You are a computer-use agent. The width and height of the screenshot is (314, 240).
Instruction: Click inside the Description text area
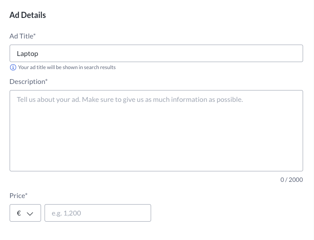coord(156,130)
